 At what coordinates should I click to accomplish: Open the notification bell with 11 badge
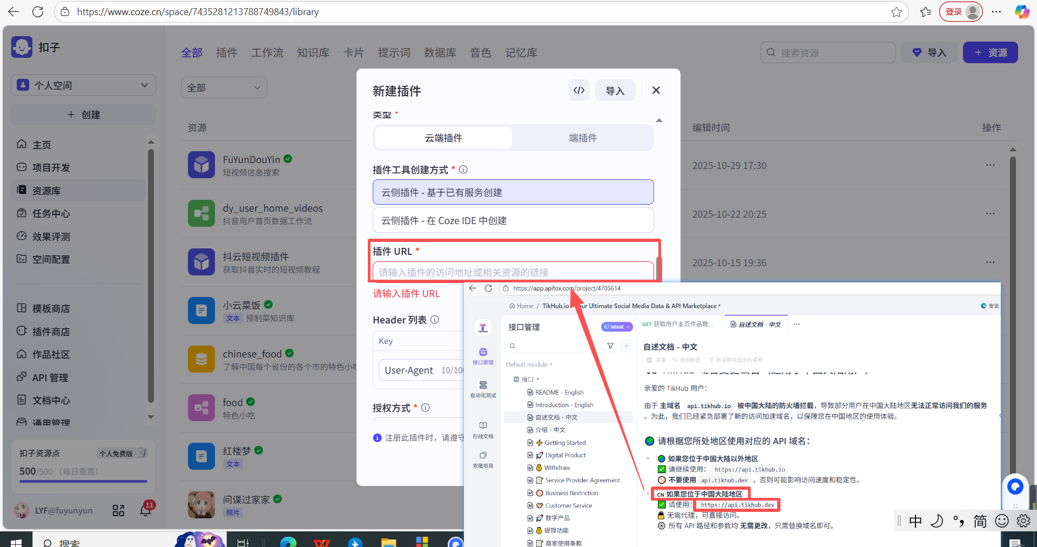146,510
